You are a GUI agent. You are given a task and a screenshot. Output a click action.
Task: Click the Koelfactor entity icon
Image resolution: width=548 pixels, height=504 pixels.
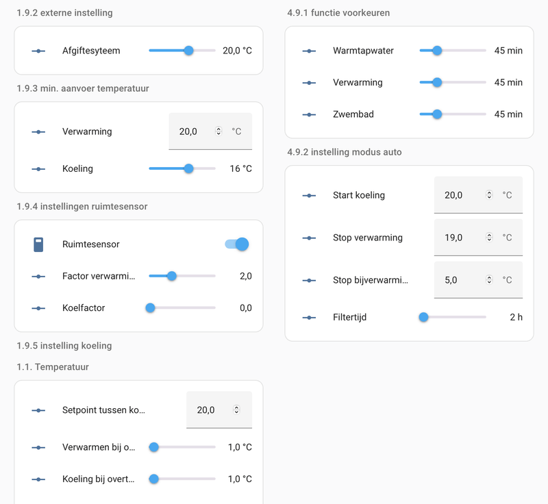38,308
